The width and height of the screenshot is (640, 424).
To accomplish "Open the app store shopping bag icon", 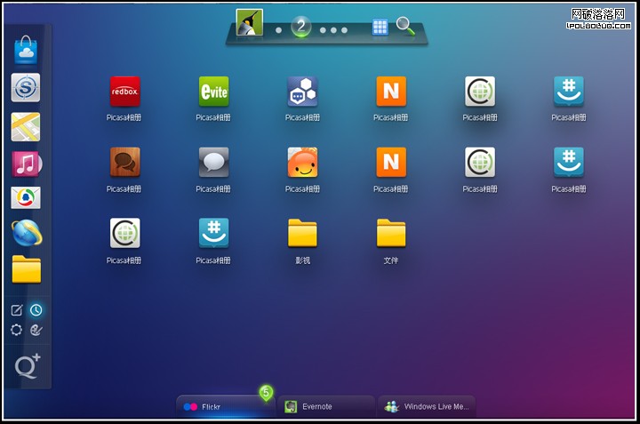I will [x=26, y=51].
